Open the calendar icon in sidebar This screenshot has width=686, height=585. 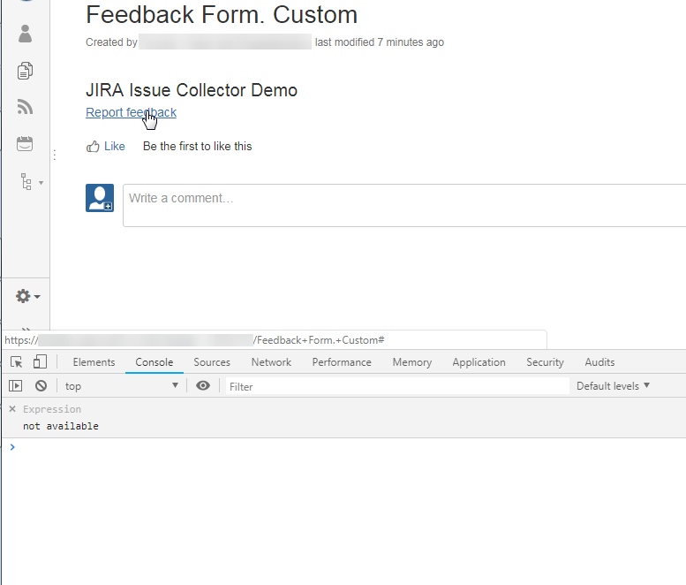[25, 144]
